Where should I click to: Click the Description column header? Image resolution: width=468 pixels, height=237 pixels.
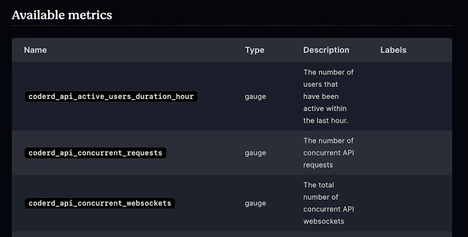[326, 50]
